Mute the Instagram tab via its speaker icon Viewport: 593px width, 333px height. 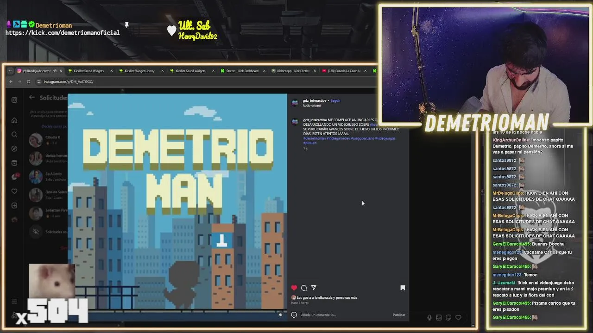[55, 71]
